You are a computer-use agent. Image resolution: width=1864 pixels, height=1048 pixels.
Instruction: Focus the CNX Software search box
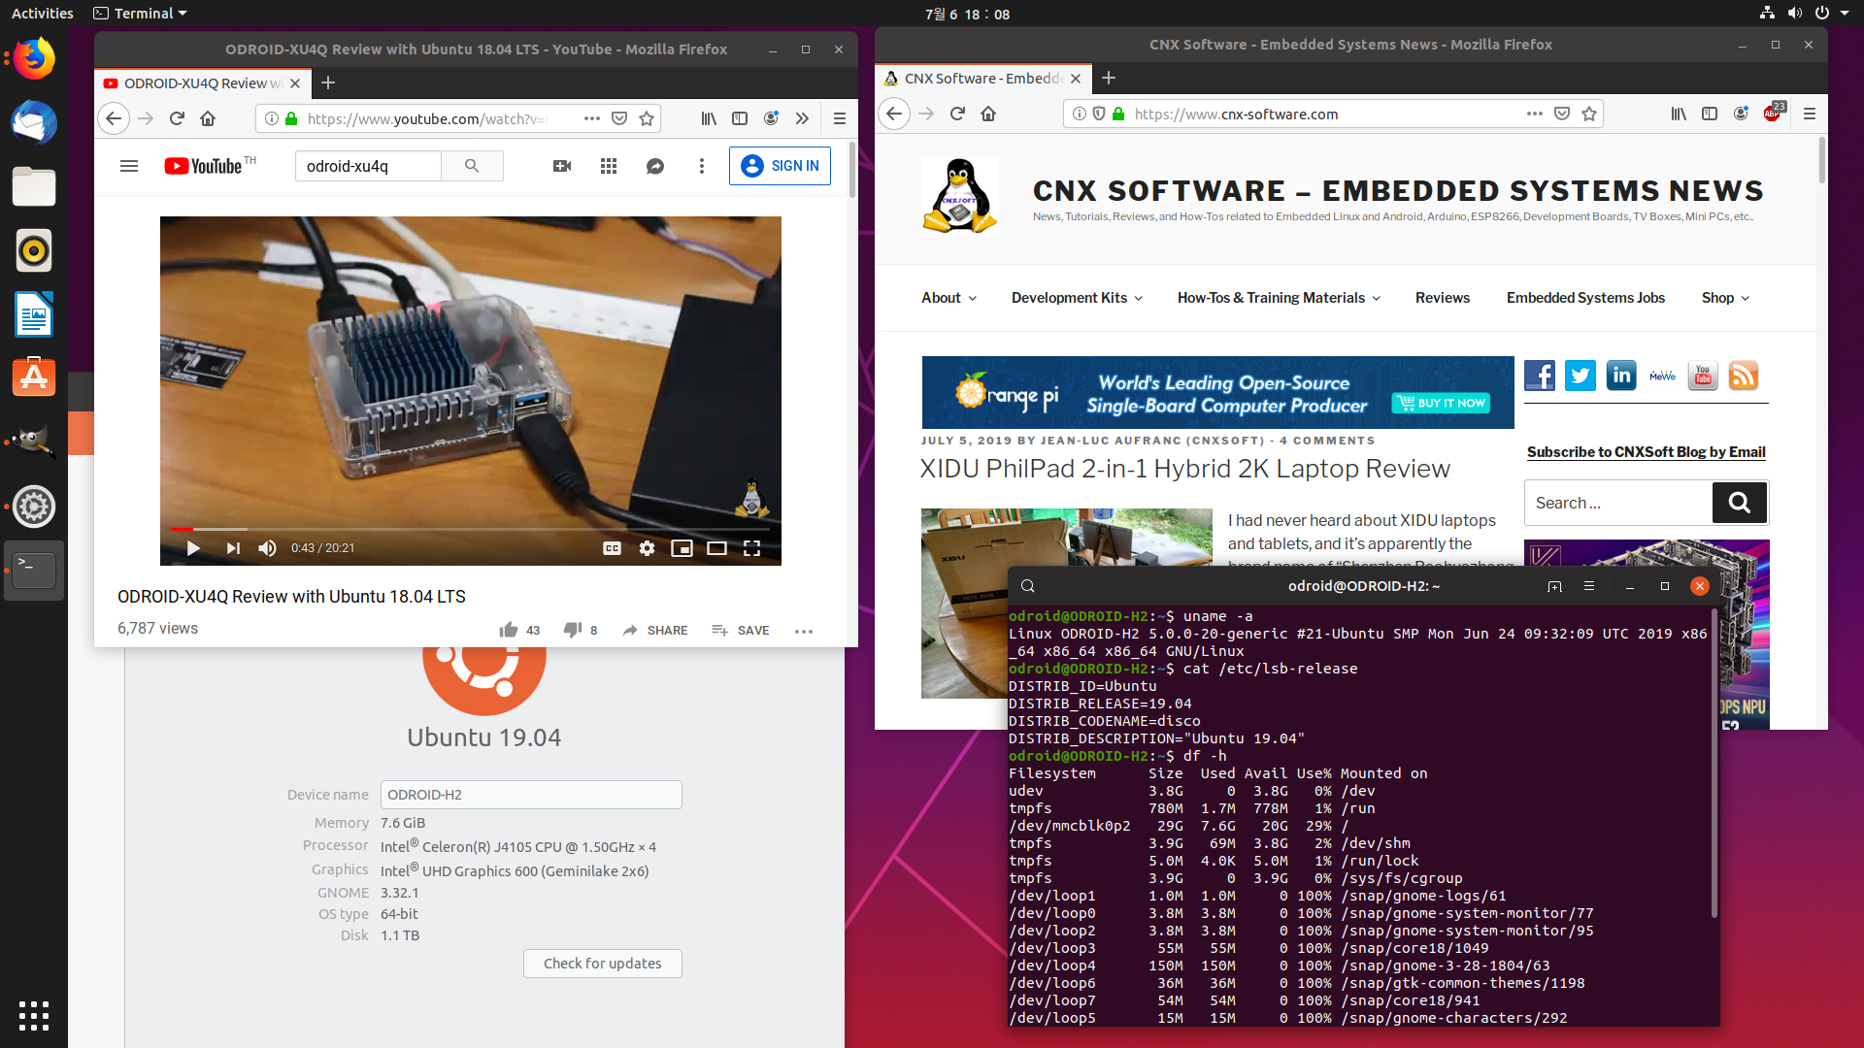click(1617, 503)
